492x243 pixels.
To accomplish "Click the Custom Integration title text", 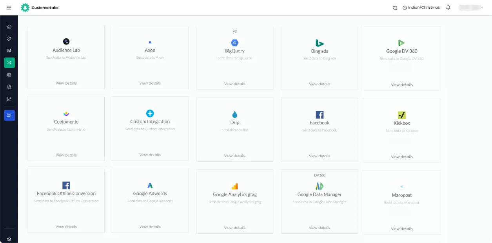I will tap(150, 122).
